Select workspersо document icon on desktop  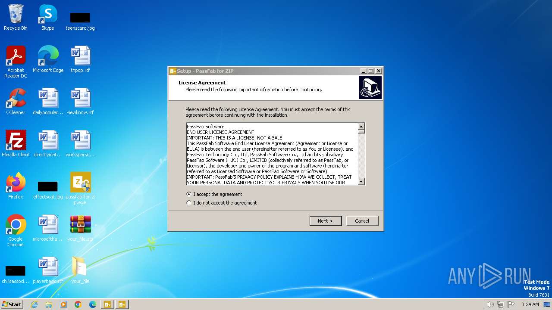tap(80, 144)
